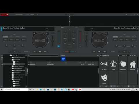Click the right deck jog wheel

99,40
